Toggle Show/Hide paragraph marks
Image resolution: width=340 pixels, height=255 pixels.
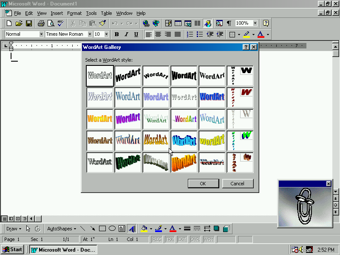229,23
